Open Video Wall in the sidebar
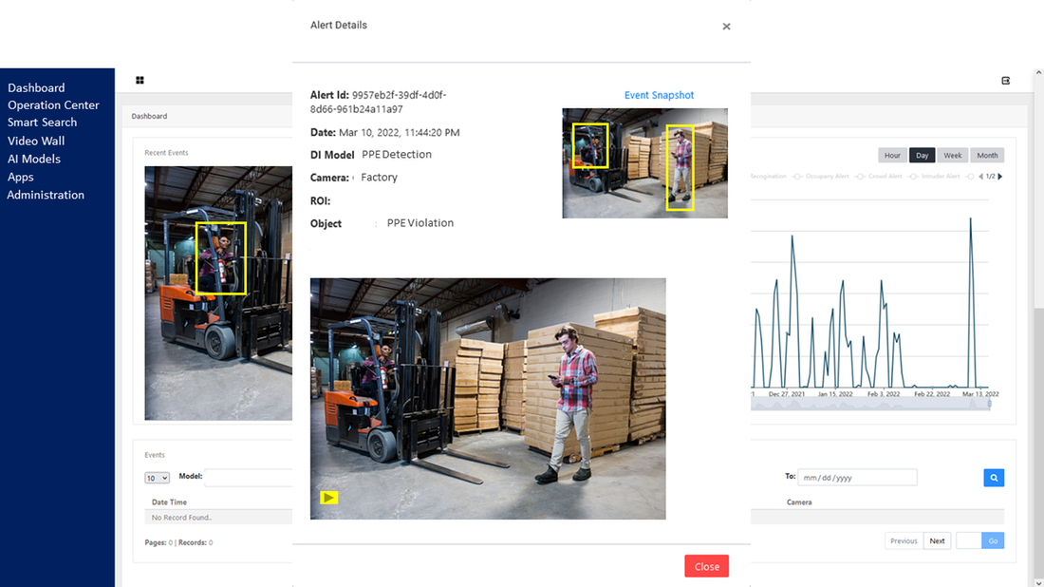This screenshot has height=587, width=1044. (x=36, y=141)
